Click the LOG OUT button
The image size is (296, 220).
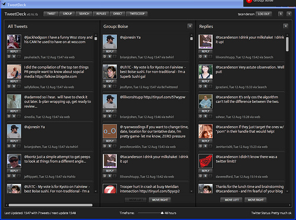[263, 14]
